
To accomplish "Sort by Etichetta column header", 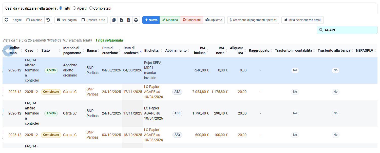I will [154, 50].
